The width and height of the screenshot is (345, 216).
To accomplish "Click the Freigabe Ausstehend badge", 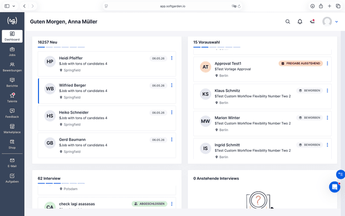I will [301, 64].
